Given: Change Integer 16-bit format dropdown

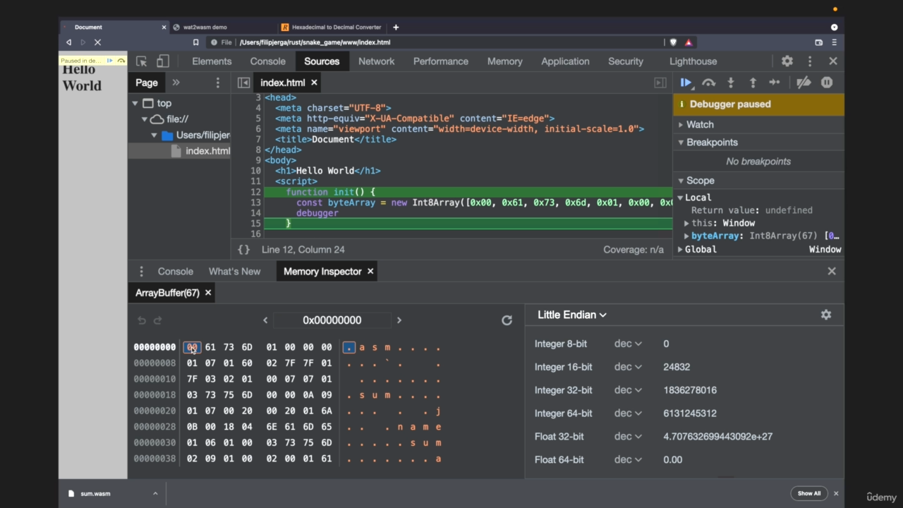Looking at the screenshot, I should point(628,367).
